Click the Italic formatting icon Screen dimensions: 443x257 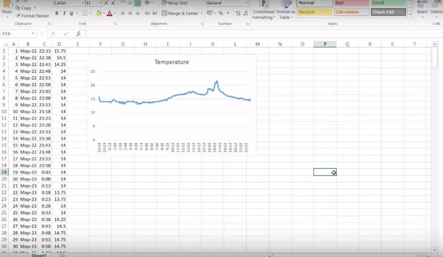click(64, 13)
